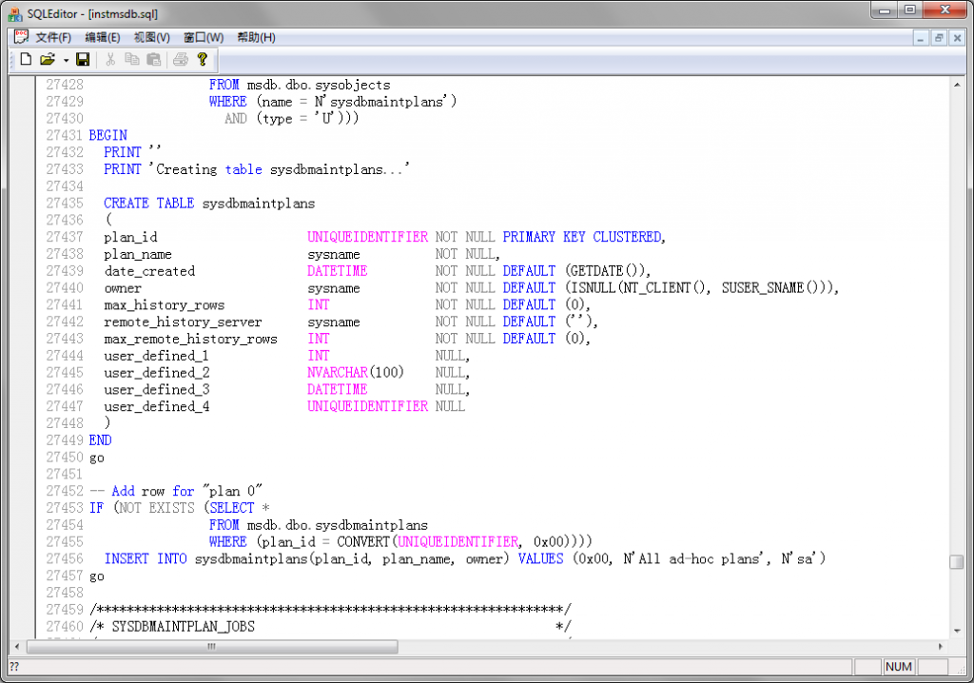Click the Help question mark icon
974x683 pixels.
click(202, 59)
